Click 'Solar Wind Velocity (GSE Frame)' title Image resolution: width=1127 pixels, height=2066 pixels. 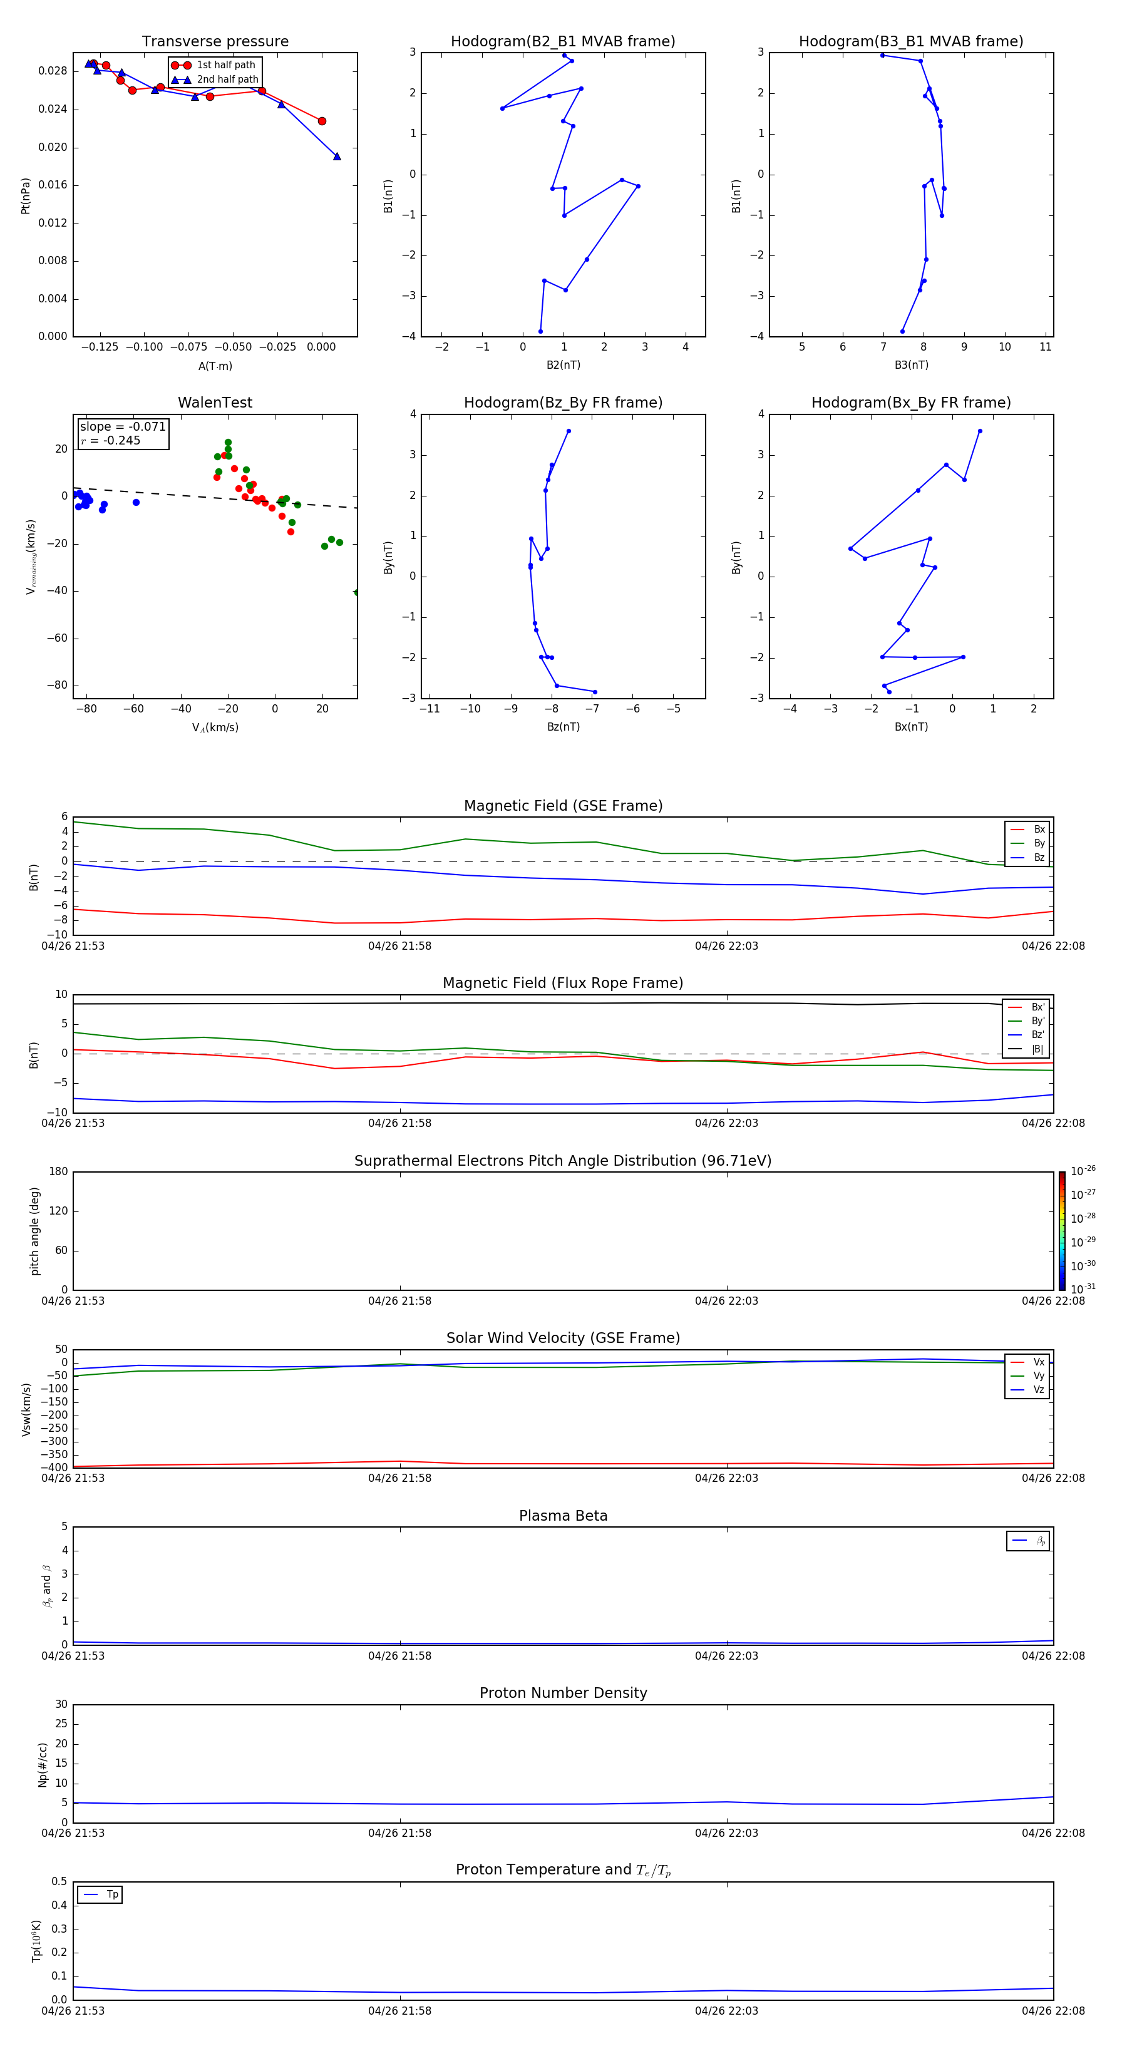(563, 1338)
